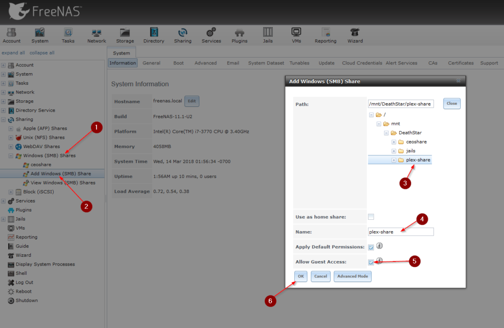Collapse the DeathStar folder node
504x328 pixels.
(x=386, y=133)
